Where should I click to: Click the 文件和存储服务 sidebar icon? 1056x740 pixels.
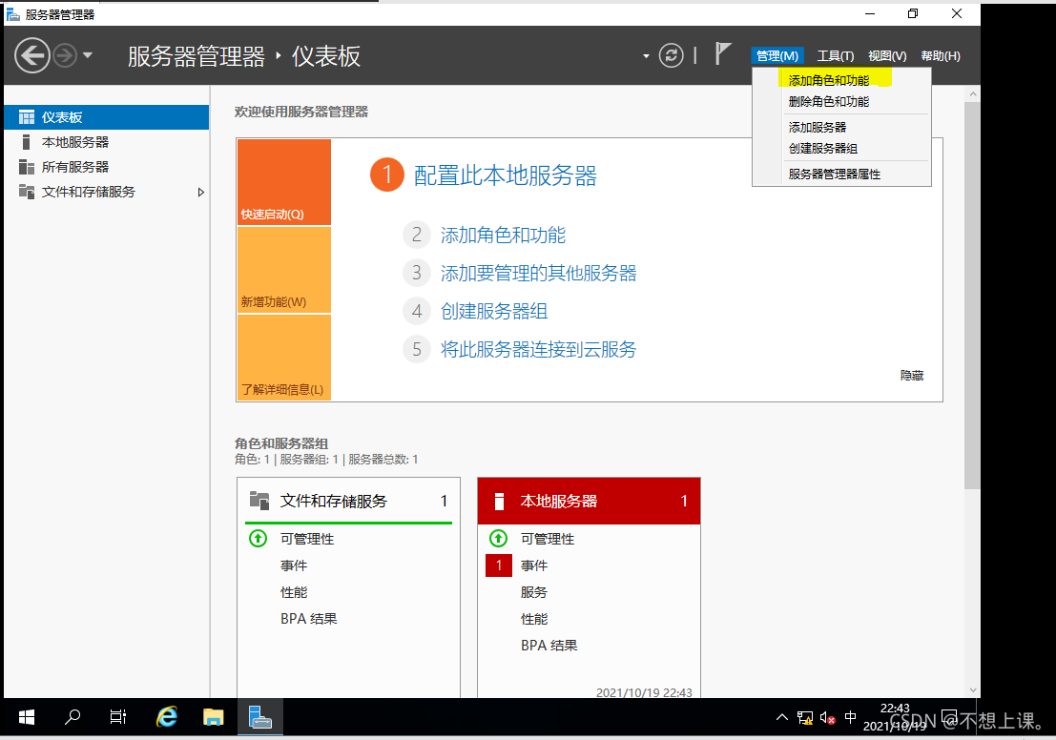click(27, 192)
